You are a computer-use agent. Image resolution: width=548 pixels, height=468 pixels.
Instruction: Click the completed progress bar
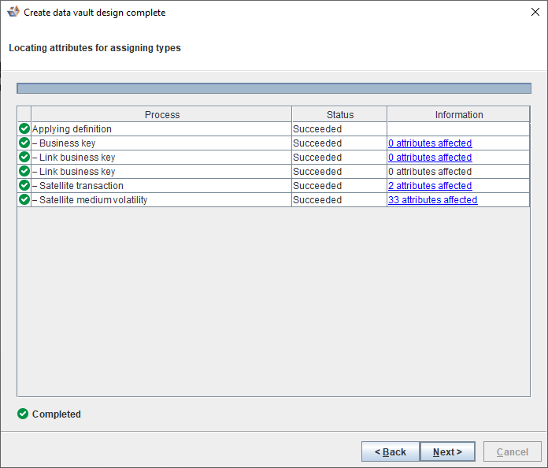click(x=273, y=88)
